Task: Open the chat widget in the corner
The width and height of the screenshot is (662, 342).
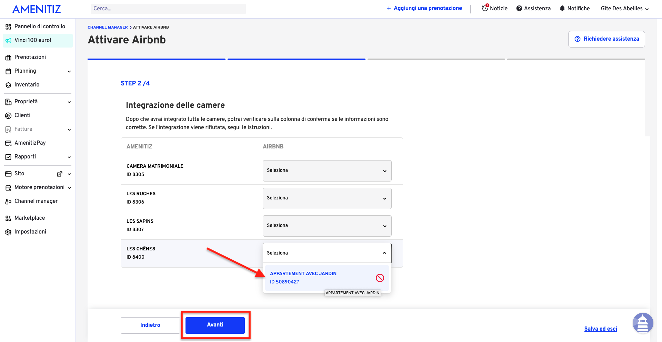Action: pos(643,323)
